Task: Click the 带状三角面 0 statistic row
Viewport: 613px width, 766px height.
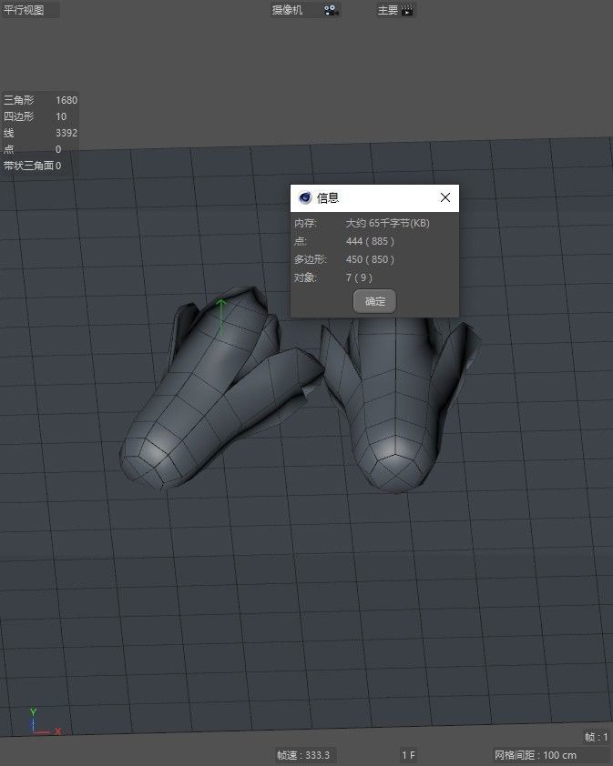Action: [32, 166]
